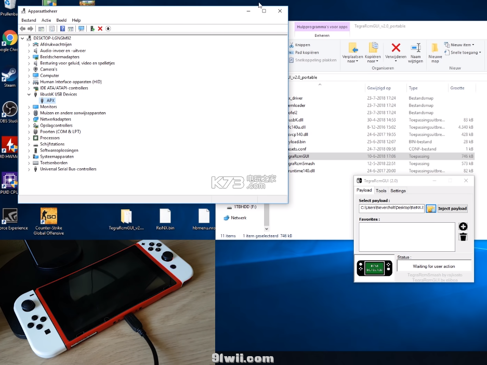Open the Hulpprogramma's voor apps tab

point(322,26)
